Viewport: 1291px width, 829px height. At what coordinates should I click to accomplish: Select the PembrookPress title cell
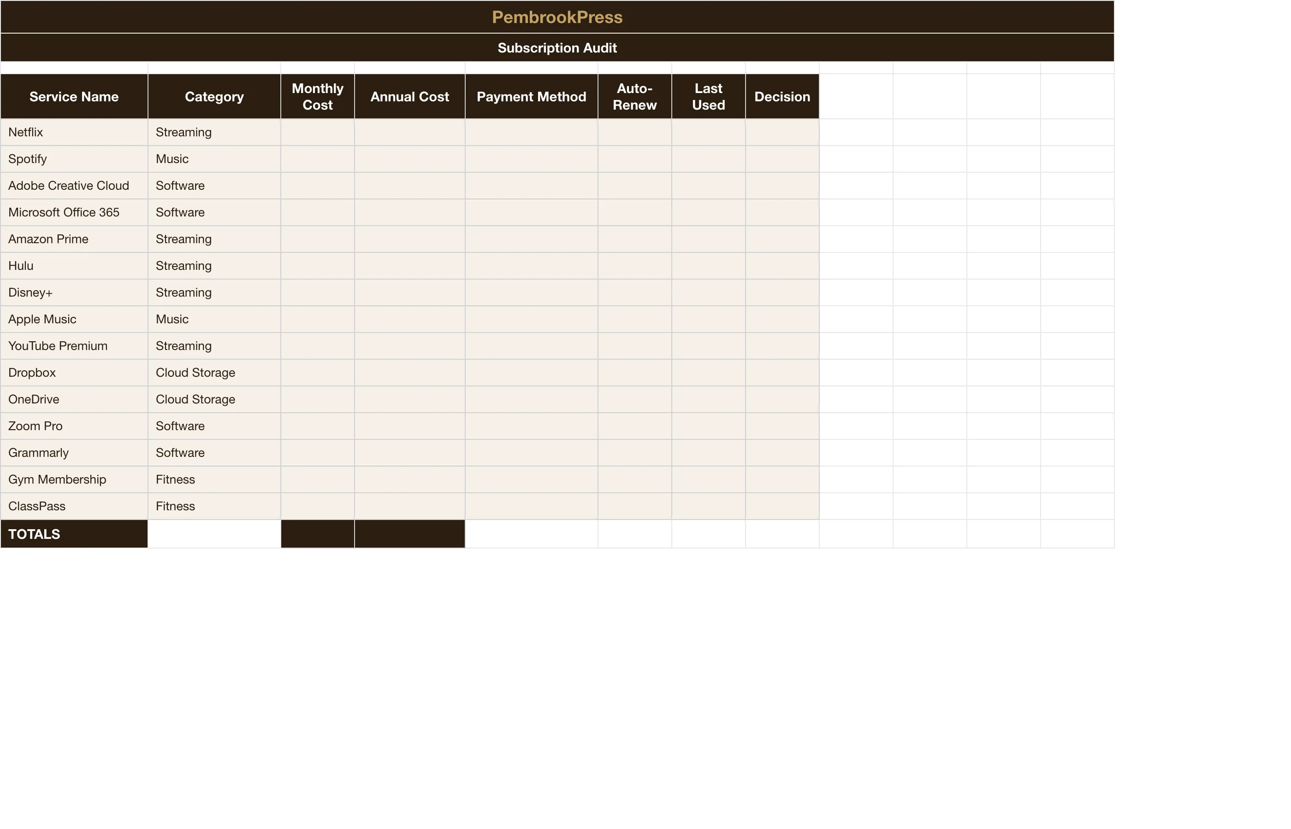pyautogui.click(x=557, y=17)
